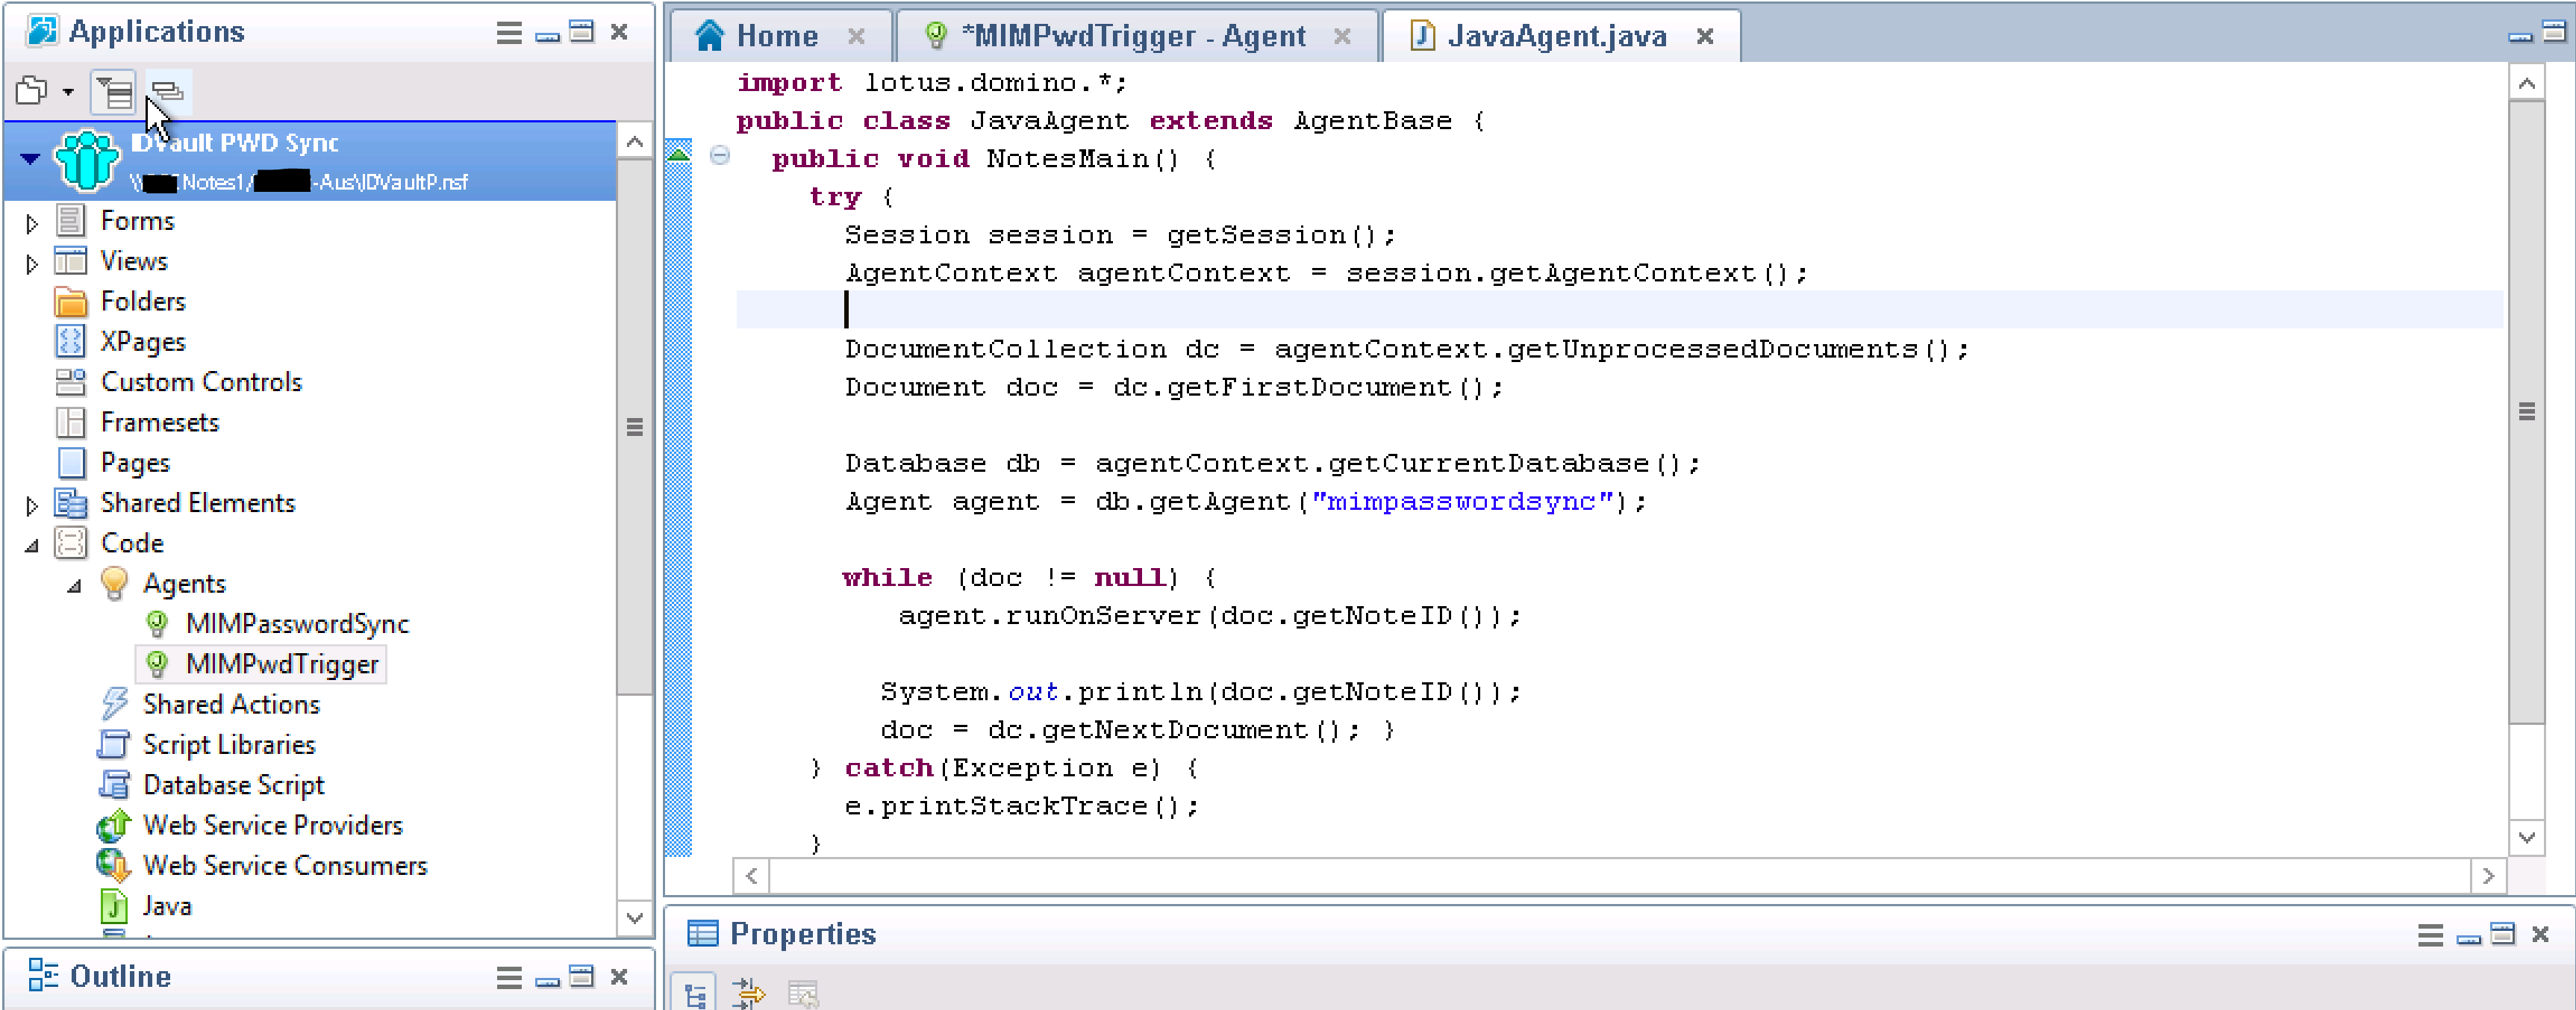The image size is (2576, 1010).
Task: Click the XPages item in the navigator
Action: [143, 341]
